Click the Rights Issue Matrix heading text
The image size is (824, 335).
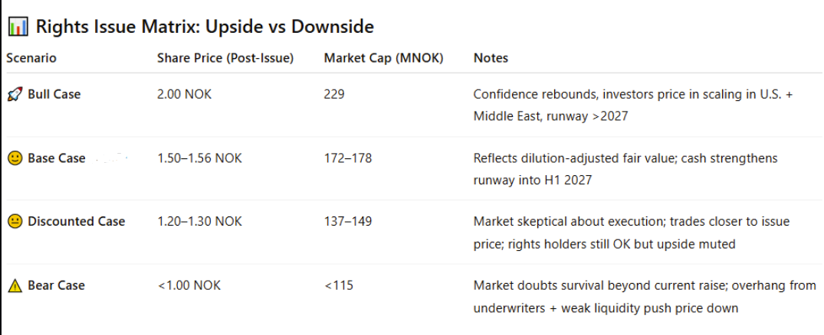[x=205, y=27]
